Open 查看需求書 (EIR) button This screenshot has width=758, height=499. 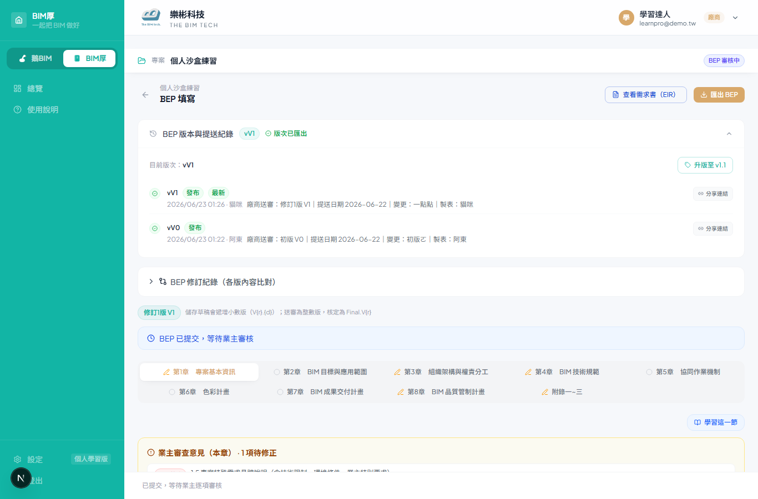tap(645, 95)
